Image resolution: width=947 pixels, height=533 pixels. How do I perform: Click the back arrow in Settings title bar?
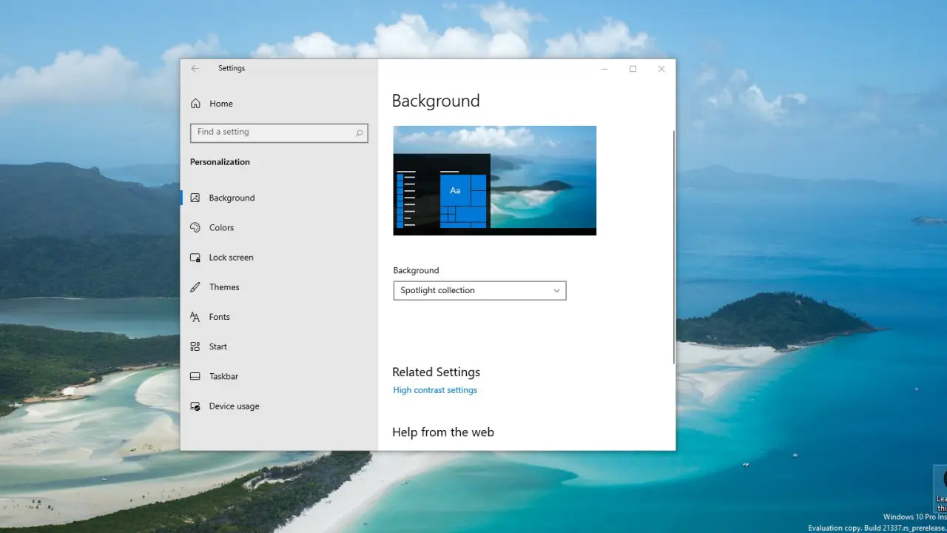(x=195, y=68)
